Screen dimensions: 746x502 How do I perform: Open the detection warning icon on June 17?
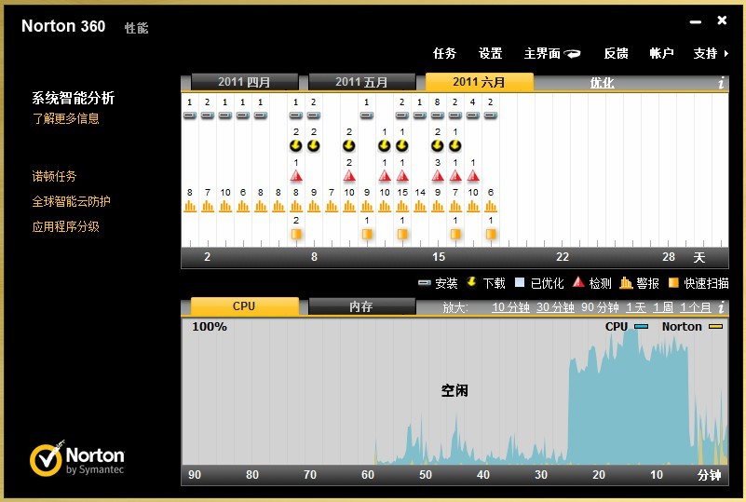(472, 176)
